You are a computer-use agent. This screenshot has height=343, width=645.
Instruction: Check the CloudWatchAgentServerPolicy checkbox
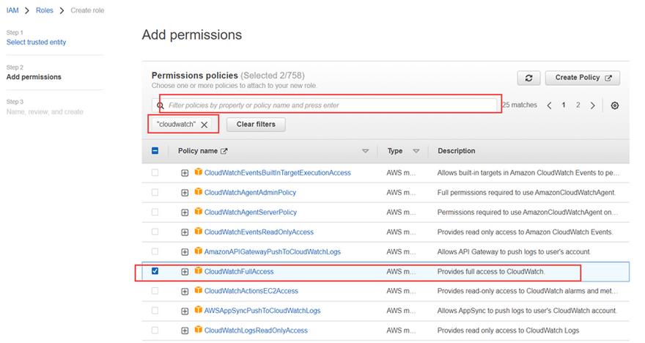155,212
